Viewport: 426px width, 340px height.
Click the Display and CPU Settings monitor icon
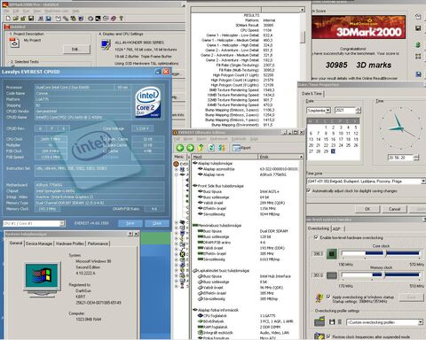click(106, 45)
